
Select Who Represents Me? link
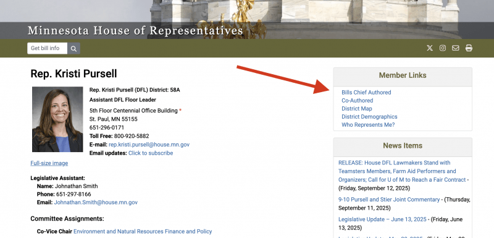368,125
